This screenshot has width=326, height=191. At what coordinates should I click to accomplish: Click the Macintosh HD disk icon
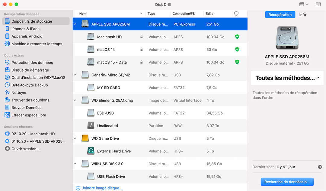(91, 37)
